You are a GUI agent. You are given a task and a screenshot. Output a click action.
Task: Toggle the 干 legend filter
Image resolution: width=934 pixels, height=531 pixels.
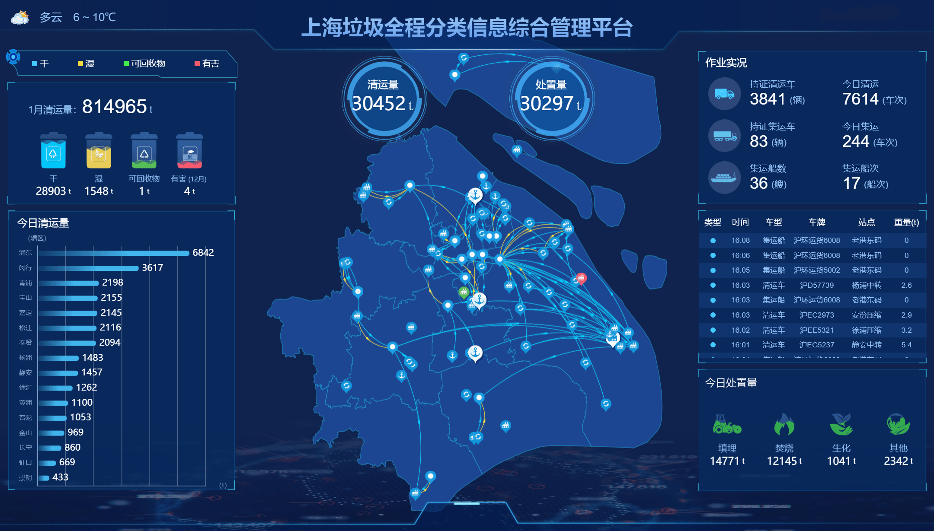(x=40, y=64)
